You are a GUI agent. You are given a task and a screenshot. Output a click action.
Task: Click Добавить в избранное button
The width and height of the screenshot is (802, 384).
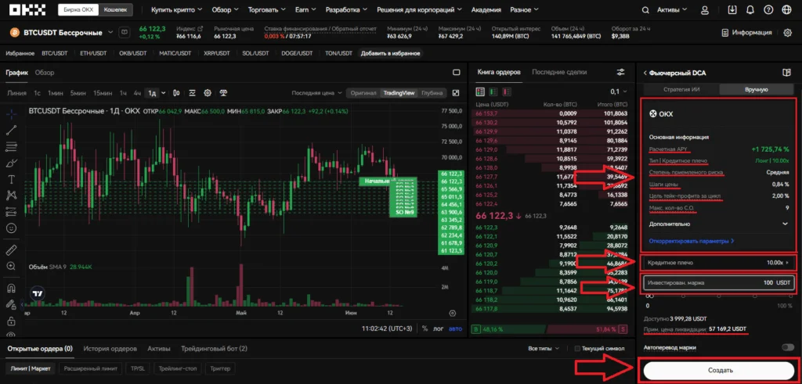pos(391,53)
